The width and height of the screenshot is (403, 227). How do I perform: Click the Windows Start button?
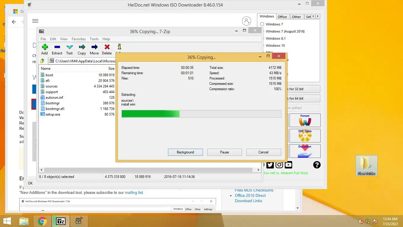7,221
